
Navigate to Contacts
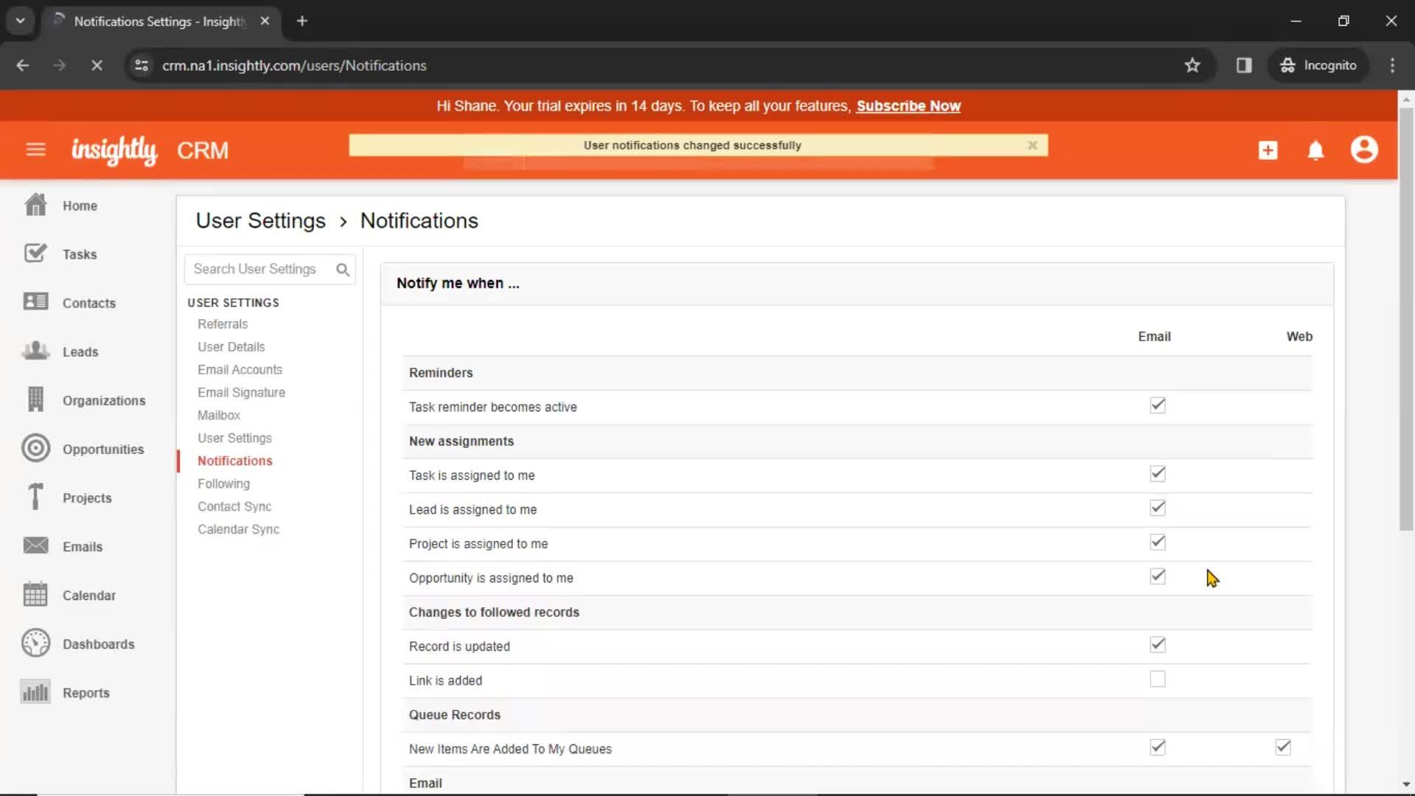coord(88,302)
